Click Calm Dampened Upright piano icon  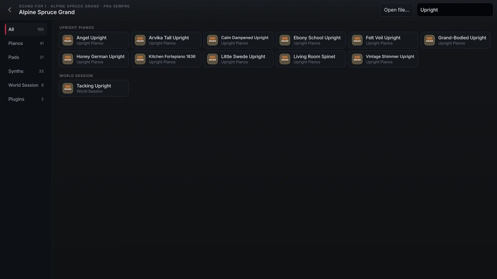pos(212,40)
